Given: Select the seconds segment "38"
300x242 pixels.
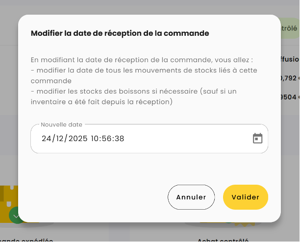Looking at the screenshot, I should point(119,139).
